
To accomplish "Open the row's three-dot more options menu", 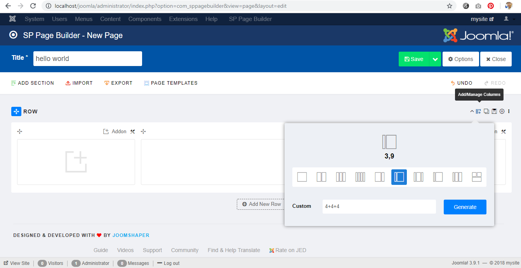I will [509, 111].
